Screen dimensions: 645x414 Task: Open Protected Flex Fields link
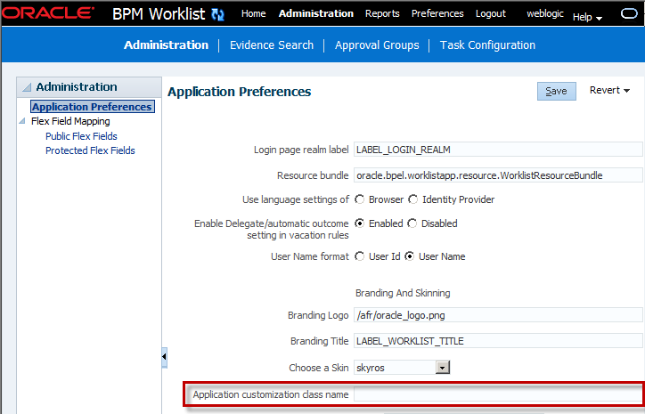[90, 150]
